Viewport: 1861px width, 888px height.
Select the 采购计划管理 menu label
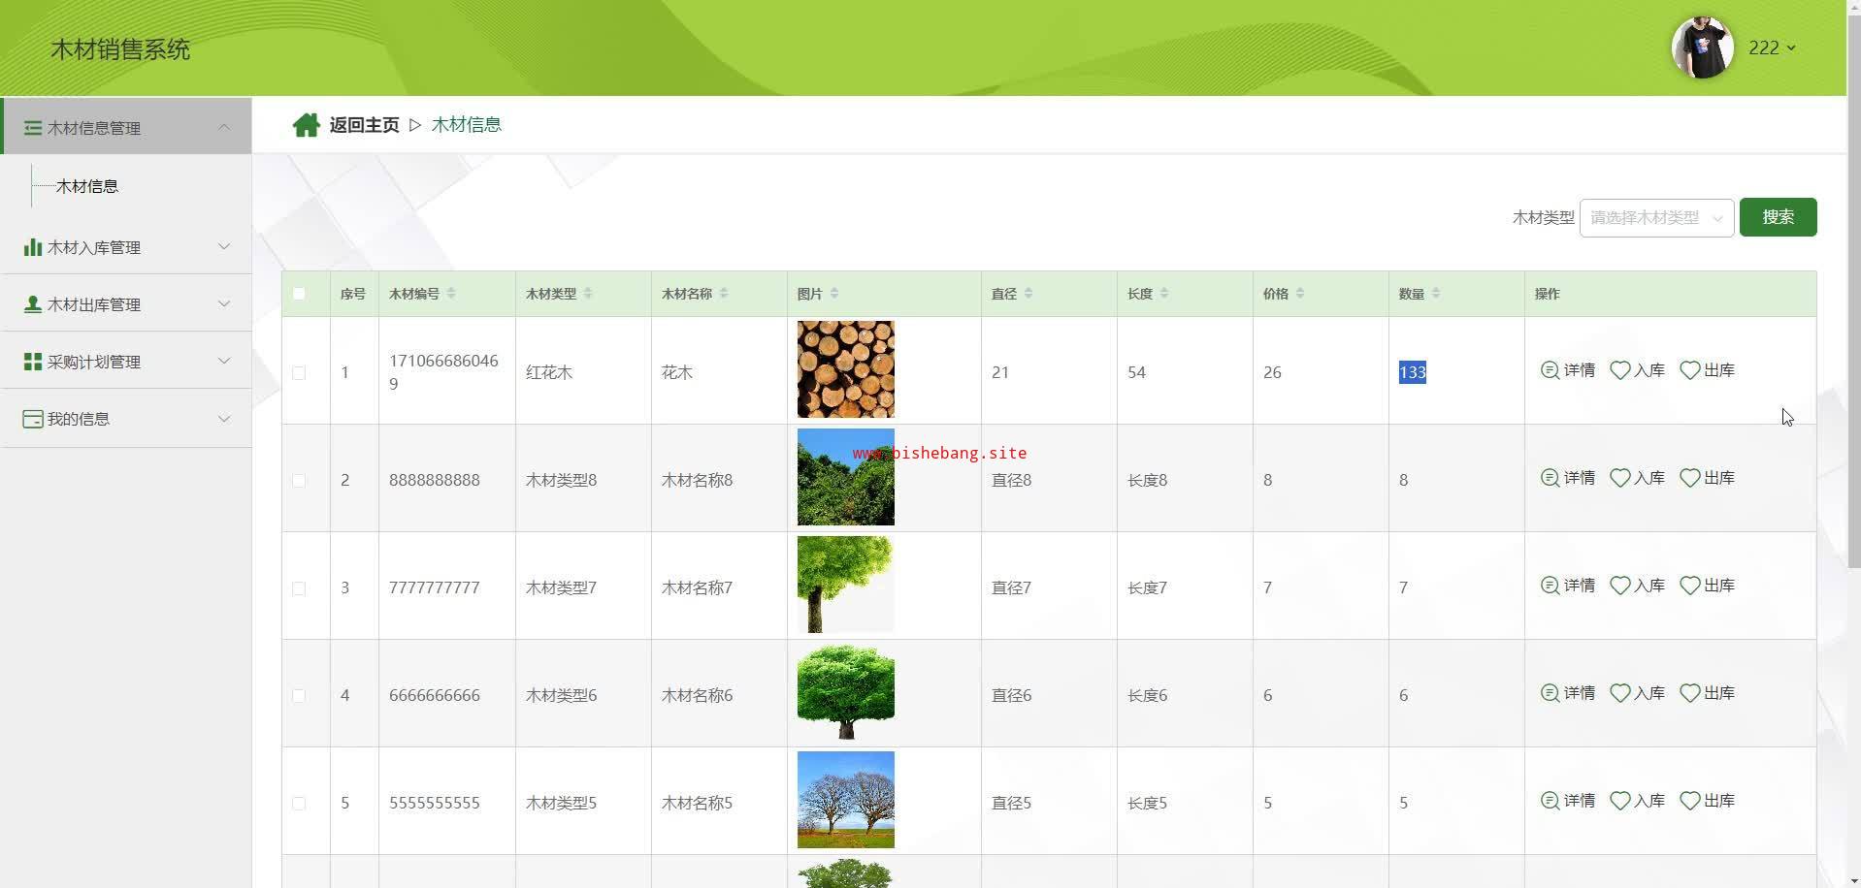94,362
